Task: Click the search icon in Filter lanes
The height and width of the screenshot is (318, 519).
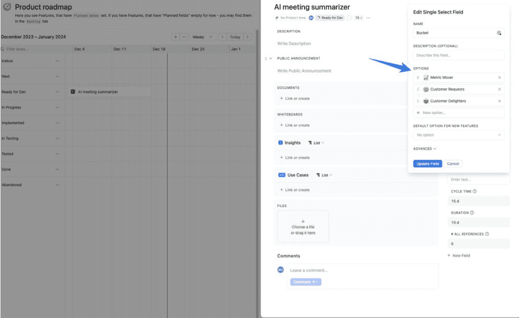Action: pos(3,50)
